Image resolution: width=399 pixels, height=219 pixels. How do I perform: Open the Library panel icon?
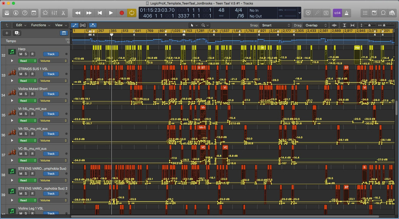[7, 13]
